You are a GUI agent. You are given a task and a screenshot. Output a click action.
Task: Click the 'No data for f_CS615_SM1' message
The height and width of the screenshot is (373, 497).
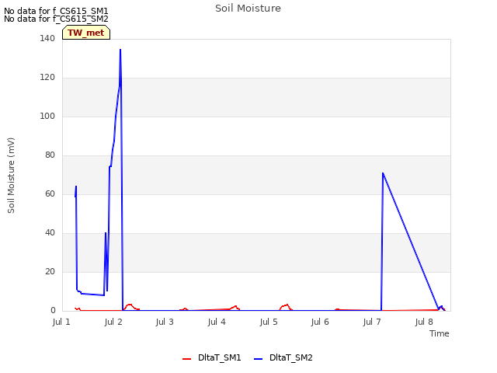[x=56, y=11]
